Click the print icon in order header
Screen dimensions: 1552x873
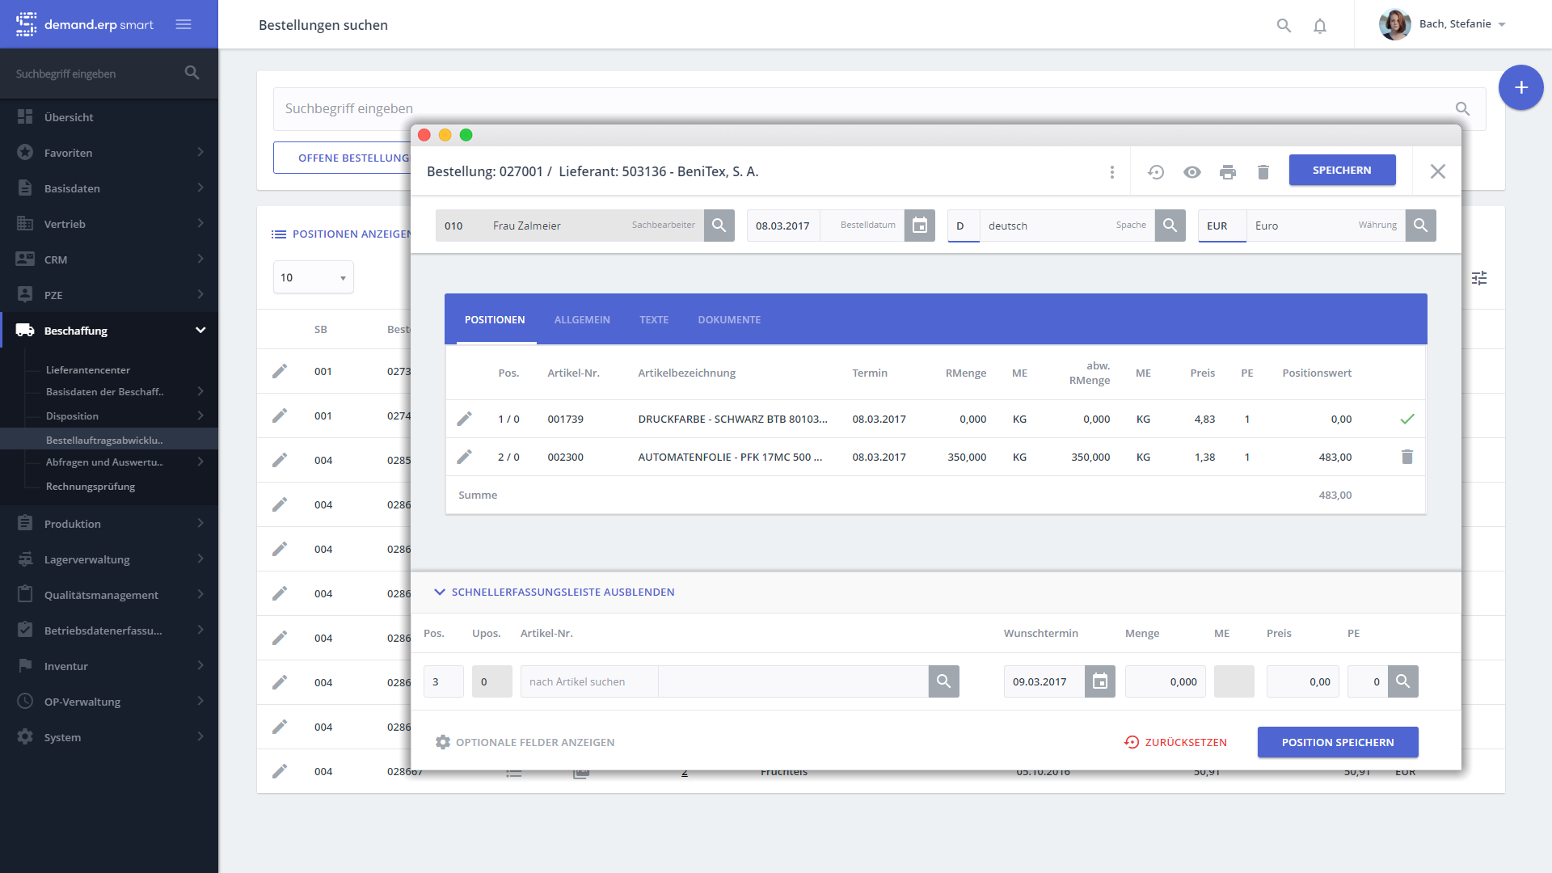1227,171
